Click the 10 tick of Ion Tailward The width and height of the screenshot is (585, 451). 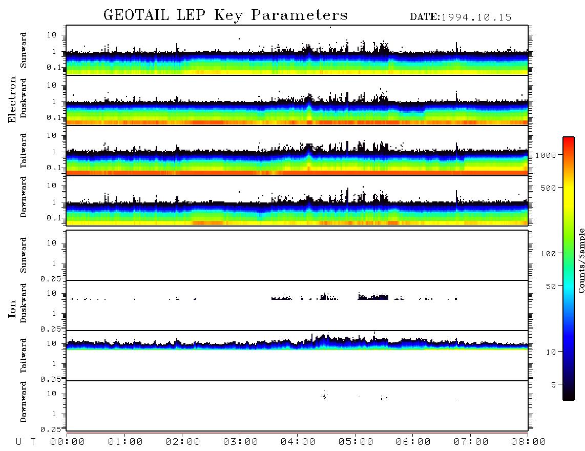tap(52, 343)
